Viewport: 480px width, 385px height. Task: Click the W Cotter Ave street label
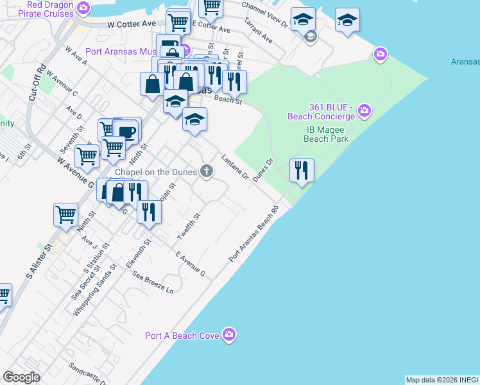pos(132,24)
